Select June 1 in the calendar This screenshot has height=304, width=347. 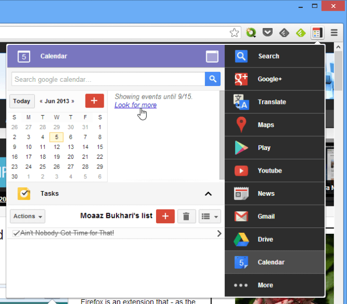click(100, 127)
